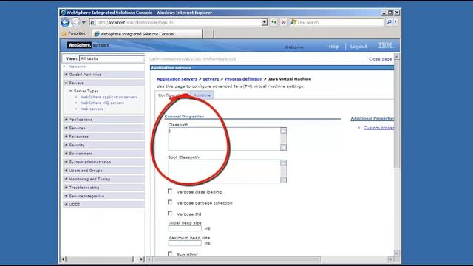Select the Configuration tab
This screenshot has height=266, width=473.
tap(172, 95)
